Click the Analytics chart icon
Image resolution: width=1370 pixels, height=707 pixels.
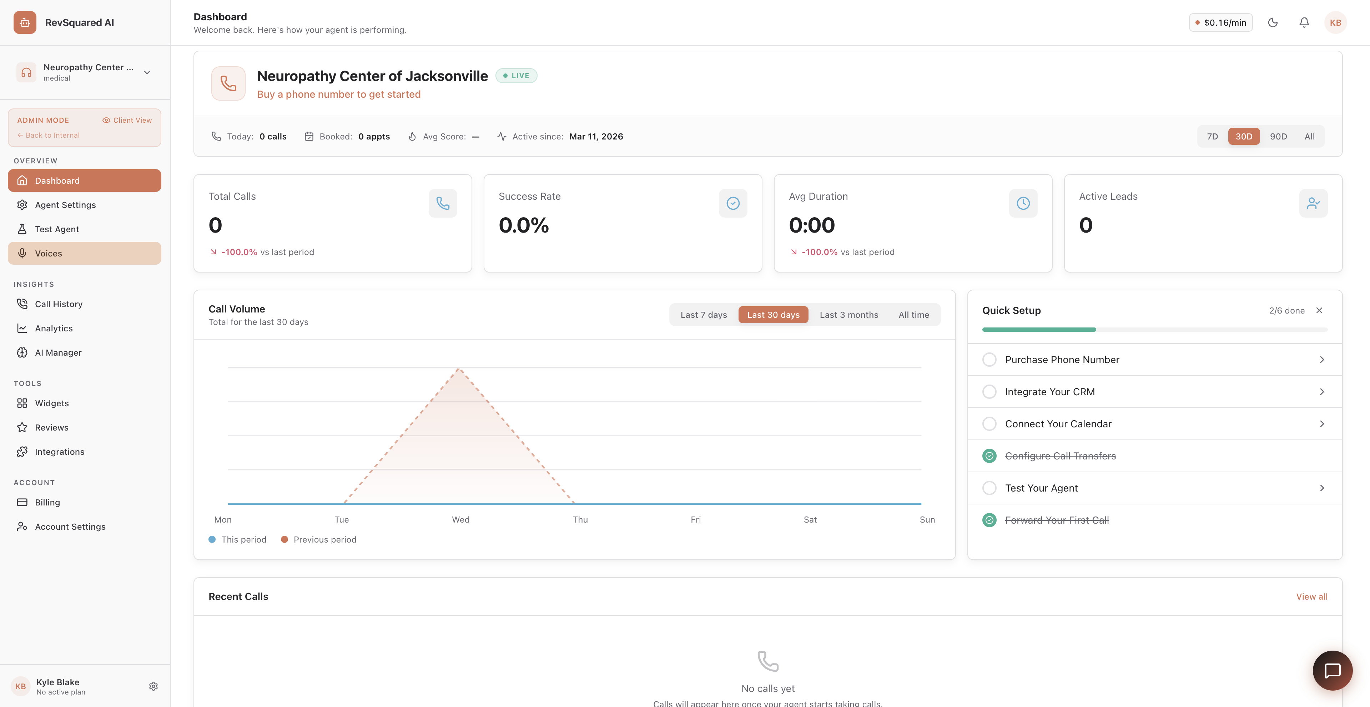[x=22, y=329]
